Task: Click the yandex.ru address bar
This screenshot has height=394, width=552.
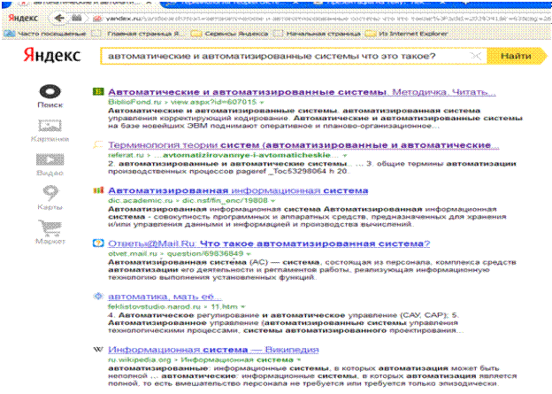Action: [322, 19]
